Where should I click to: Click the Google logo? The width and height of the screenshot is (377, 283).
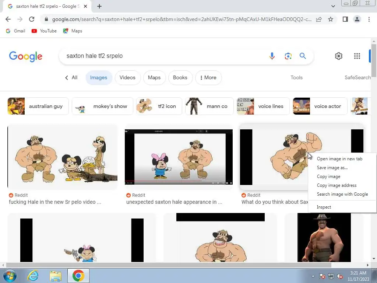click(x=26, y=56)
